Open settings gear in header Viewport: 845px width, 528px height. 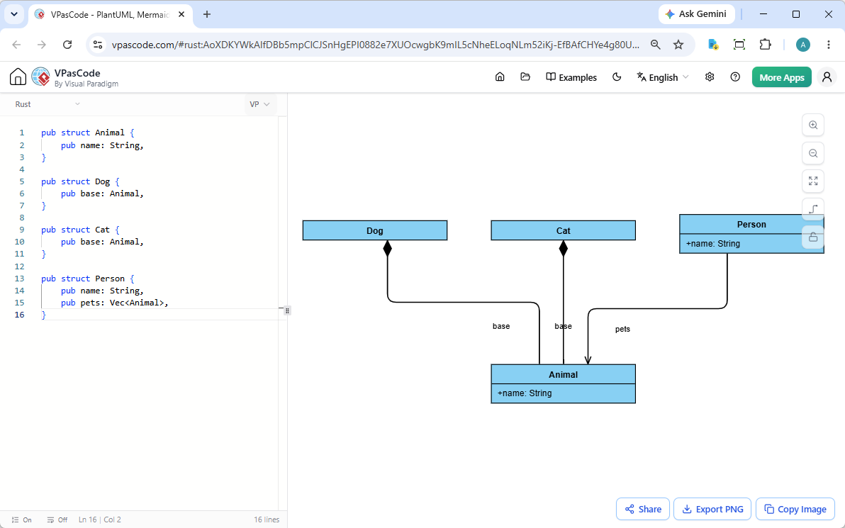709,77
